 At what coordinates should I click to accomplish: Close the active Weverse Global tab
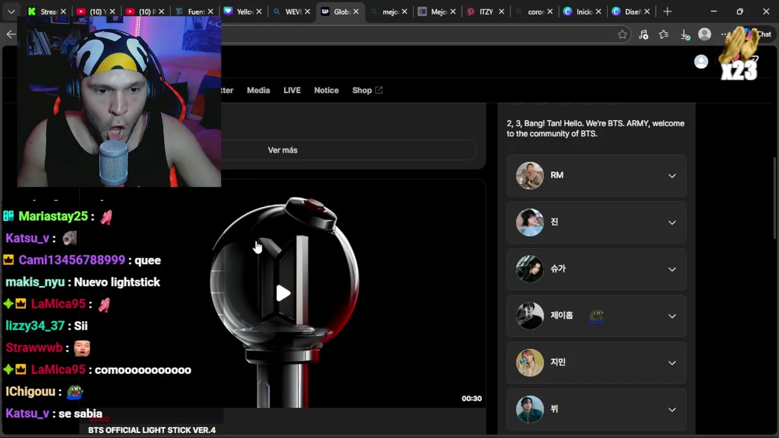click(356, 12)
